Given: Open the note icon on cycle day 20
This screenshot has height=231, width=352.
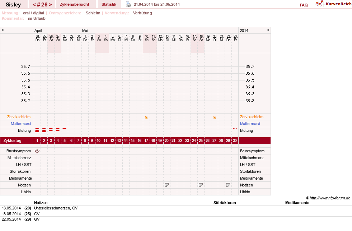Looking at the screenshot, I should click(x=166, y=185).
